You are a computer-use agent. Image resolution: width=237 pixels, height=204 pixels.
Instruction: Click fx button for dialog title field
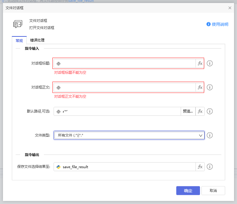click(200, 63)
